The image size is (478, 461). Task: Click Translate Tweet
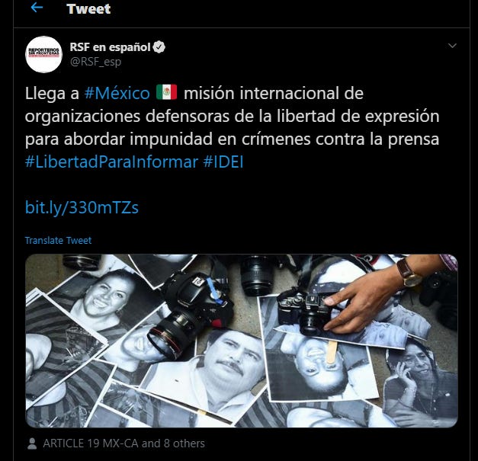coord(58,240)
